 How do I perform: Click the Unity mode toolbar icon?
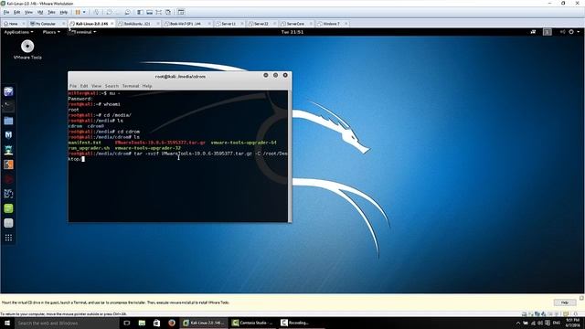(x=168, y=12)
